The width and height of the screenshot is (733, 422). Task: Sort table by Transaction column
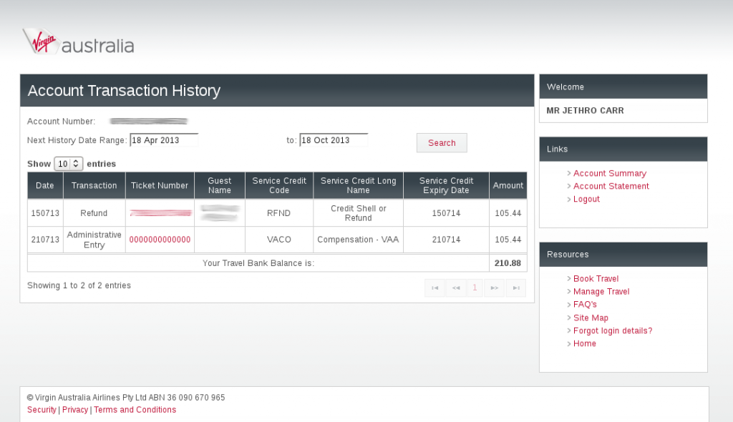point(94,185)
